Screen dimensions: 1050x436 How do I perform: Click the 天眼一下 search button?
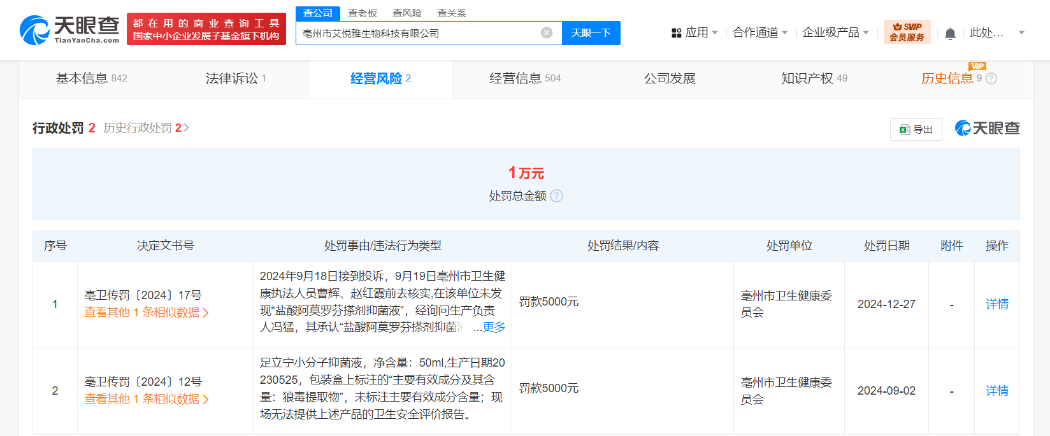[591, 33]
